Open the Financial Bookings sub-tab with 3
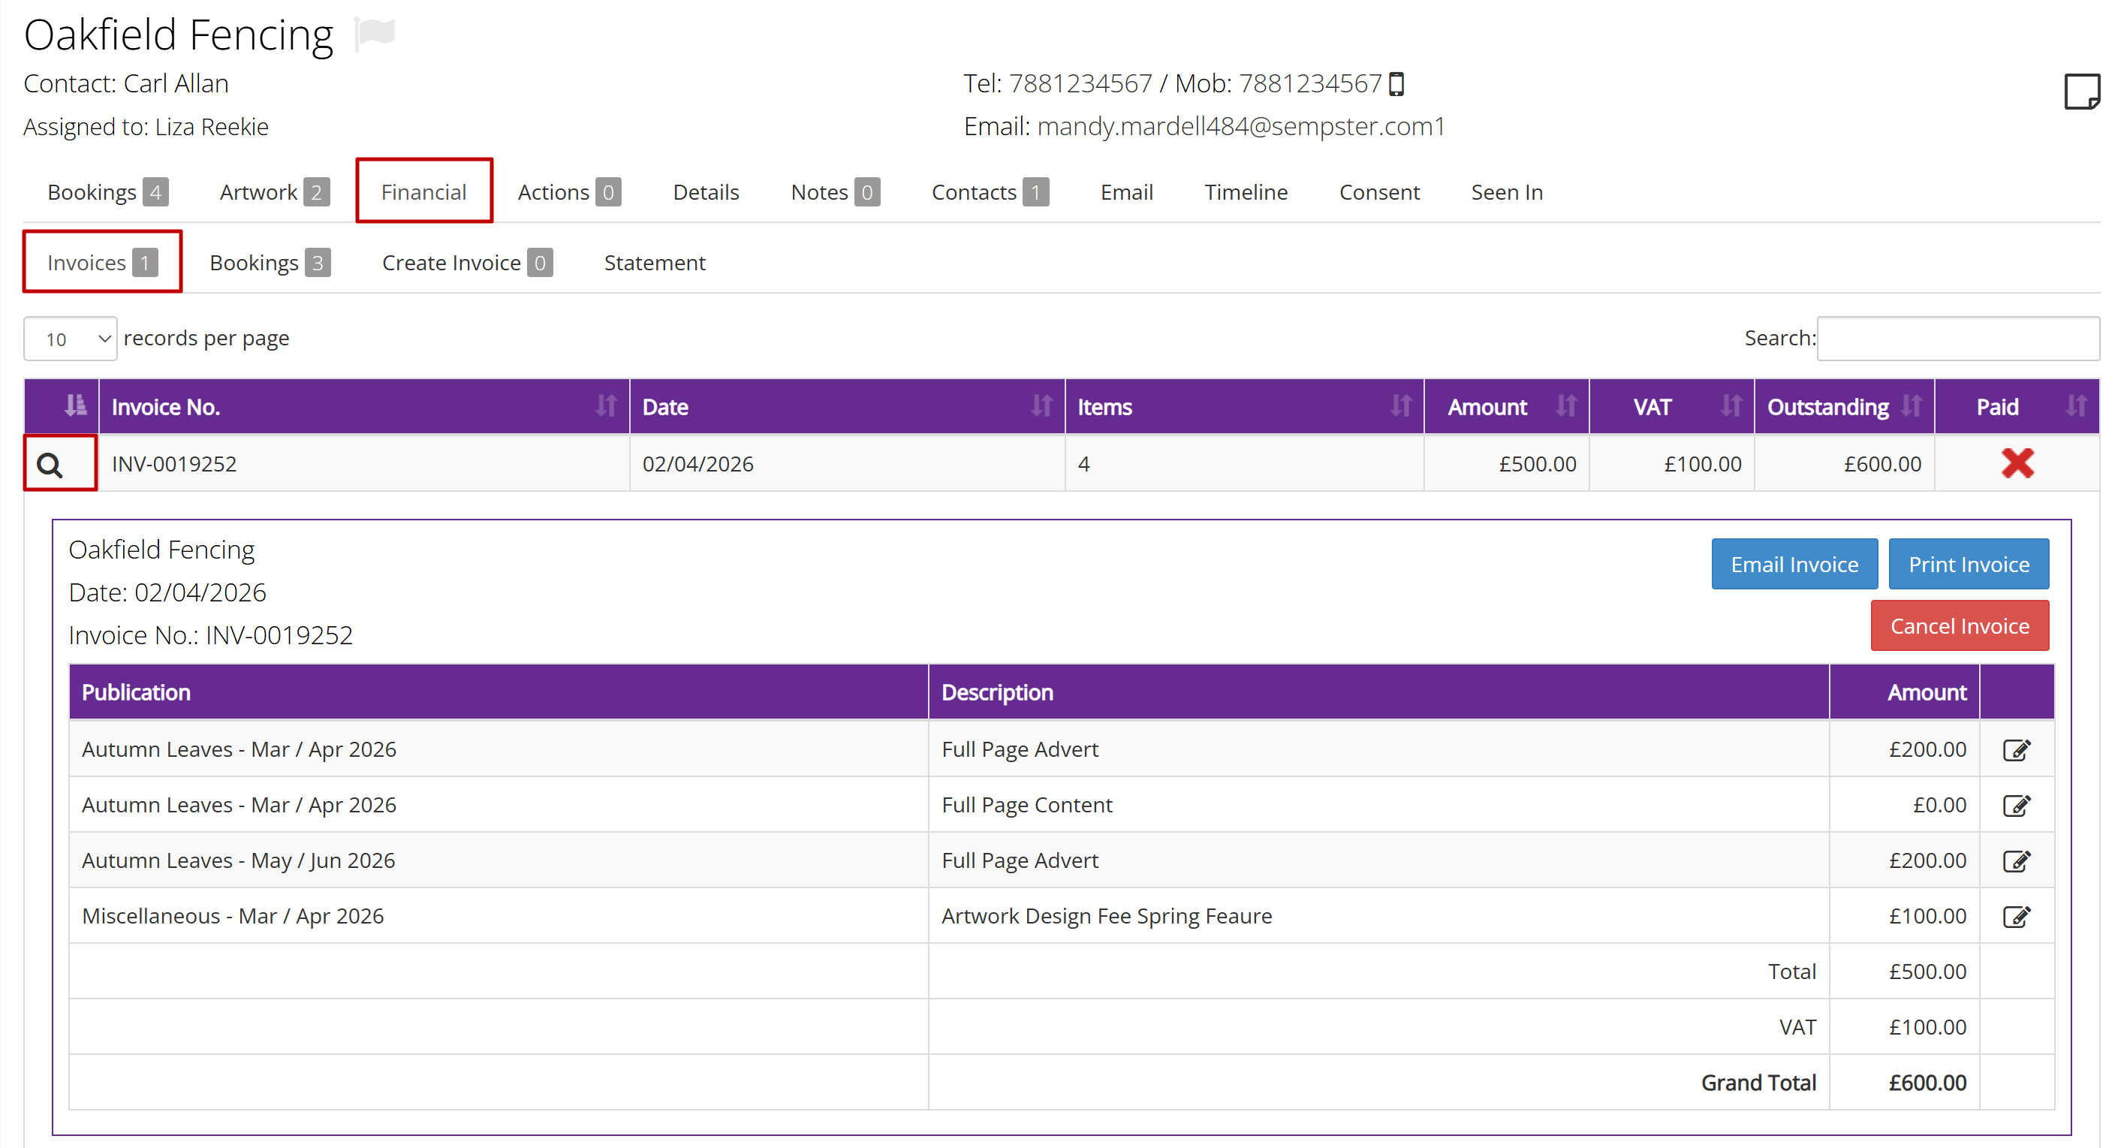2121x1148 pixels. tap(270, 262)
